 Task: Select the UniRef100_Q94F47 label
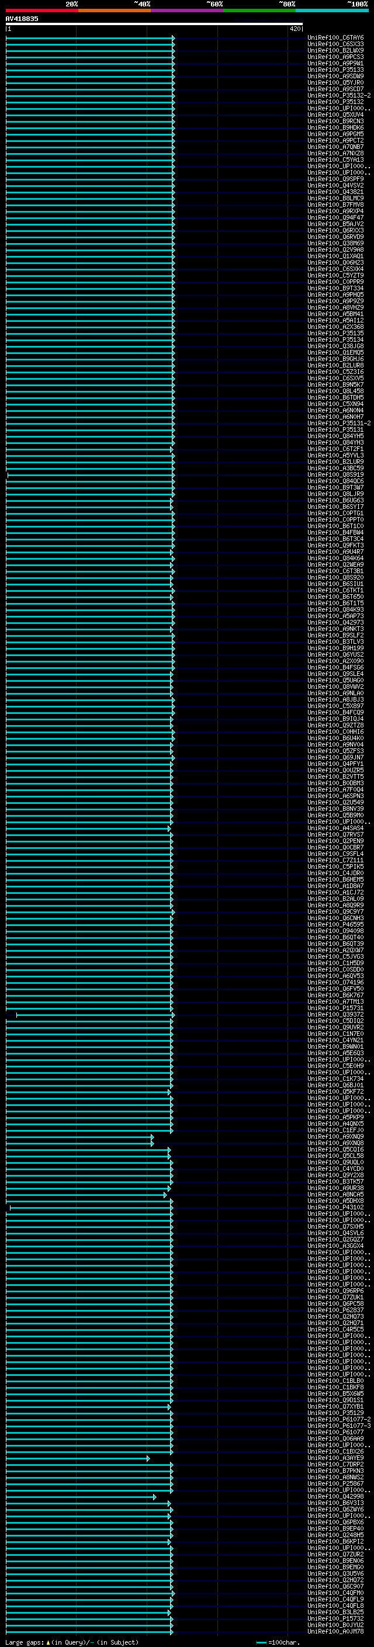[x=335, y=217]
